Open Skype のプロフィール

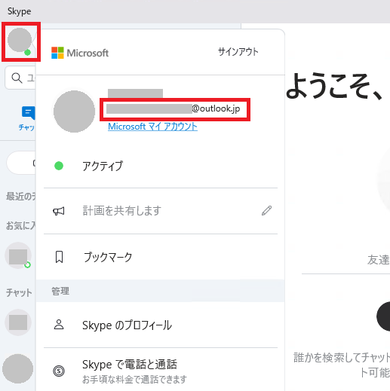[x=161, y=325]
